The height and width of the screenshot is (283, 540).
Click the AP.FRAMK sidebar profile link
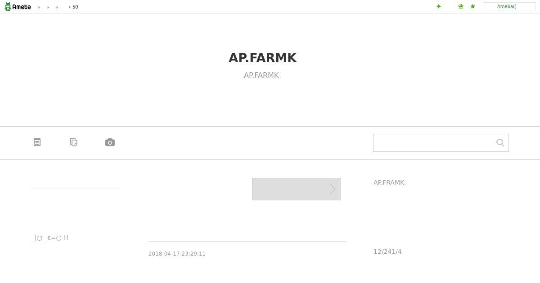[389, 182]
